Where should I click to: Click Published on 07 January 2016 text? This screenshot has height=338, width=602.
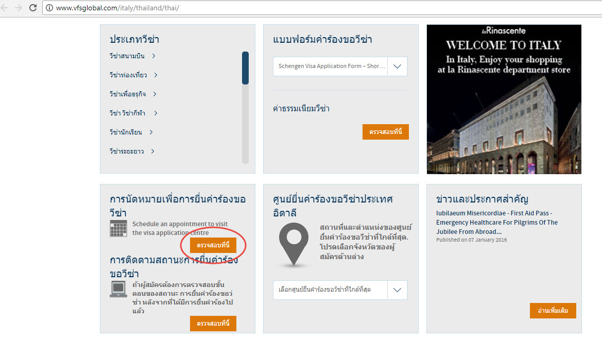(472, 240)
